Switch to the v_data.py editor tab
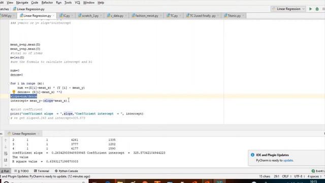325x183 pixels. (117, 16)
